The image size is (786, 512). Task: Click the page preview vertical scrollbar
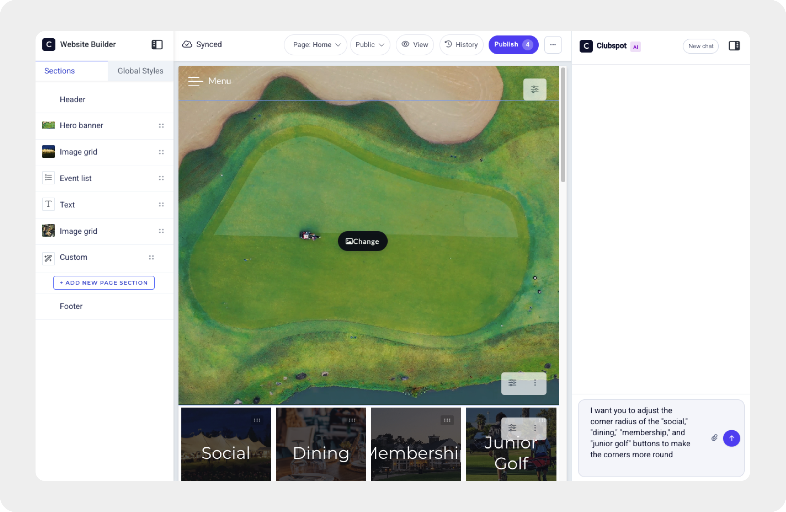[x=563, y=125]
